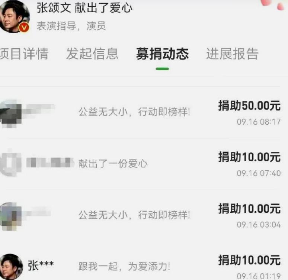Click the pink petal decoration

pyautogui.click(x=273, y=4)
